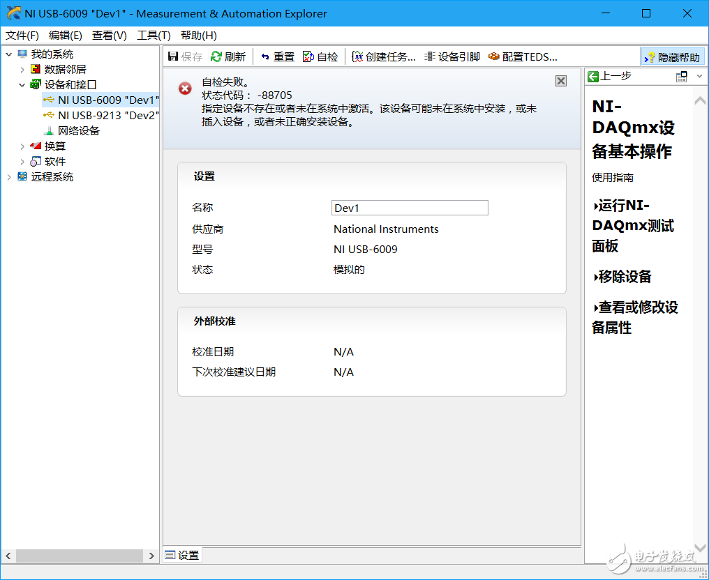Open the Edit (编辑) menu
Image resolution: width=709 pixels, height=580 pixels.
[x=65, y=36]
